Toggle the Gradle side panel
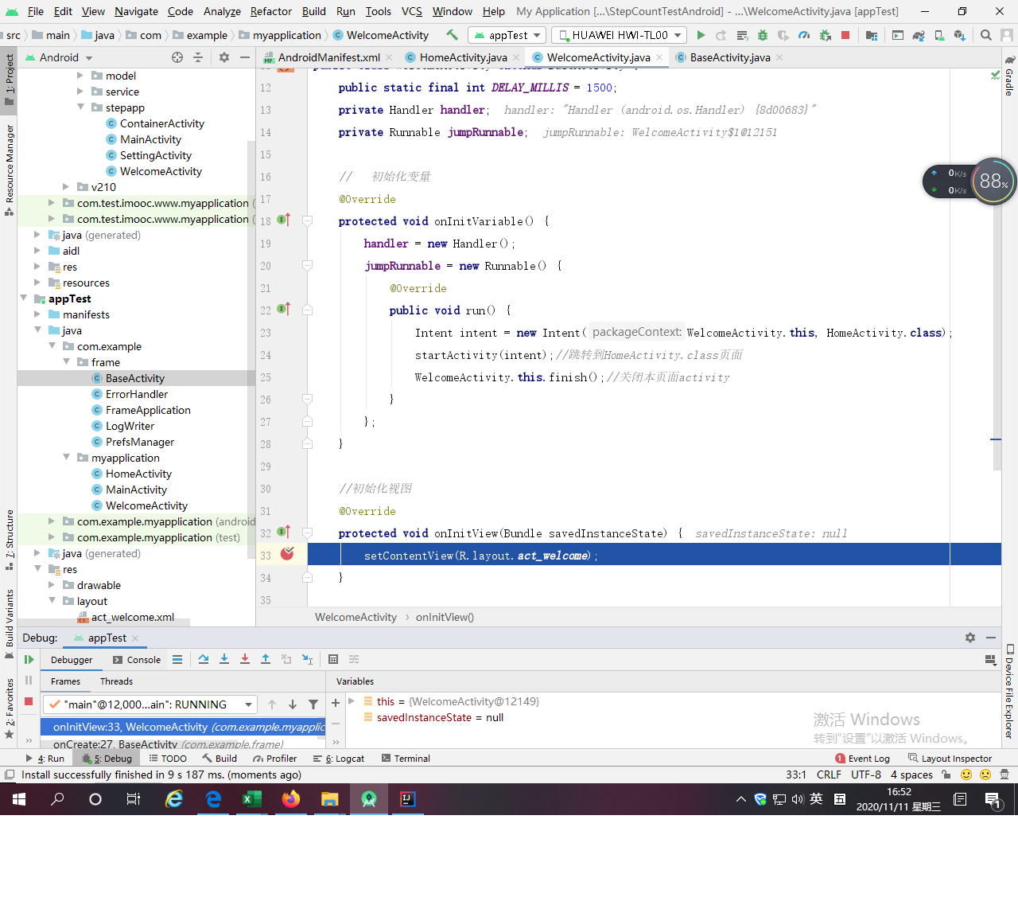Screen dimensions: 1018x917 point(1009,76)
